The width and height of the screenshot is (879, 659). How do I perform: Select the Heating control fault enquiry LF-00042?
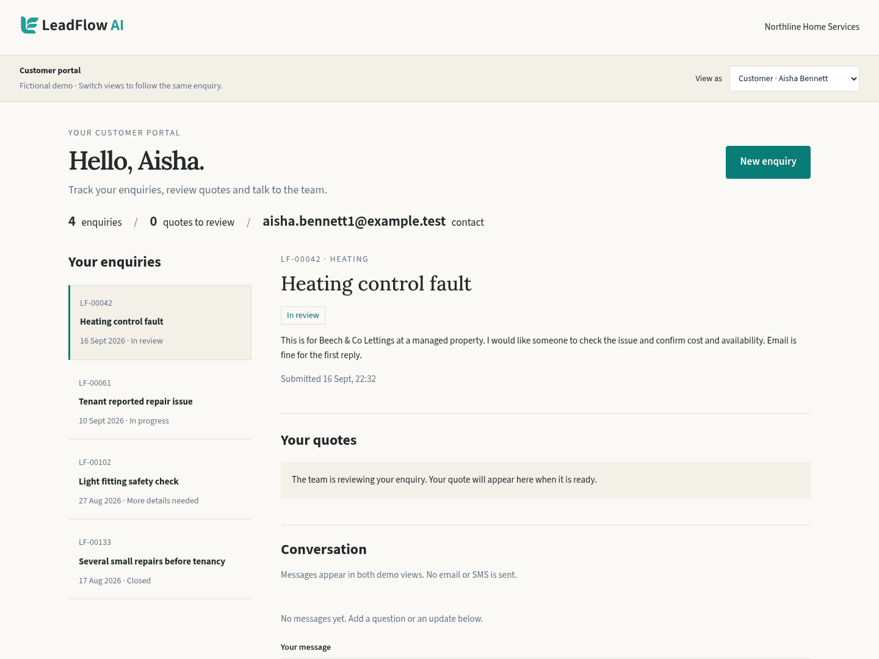click(x=160, y=322)
